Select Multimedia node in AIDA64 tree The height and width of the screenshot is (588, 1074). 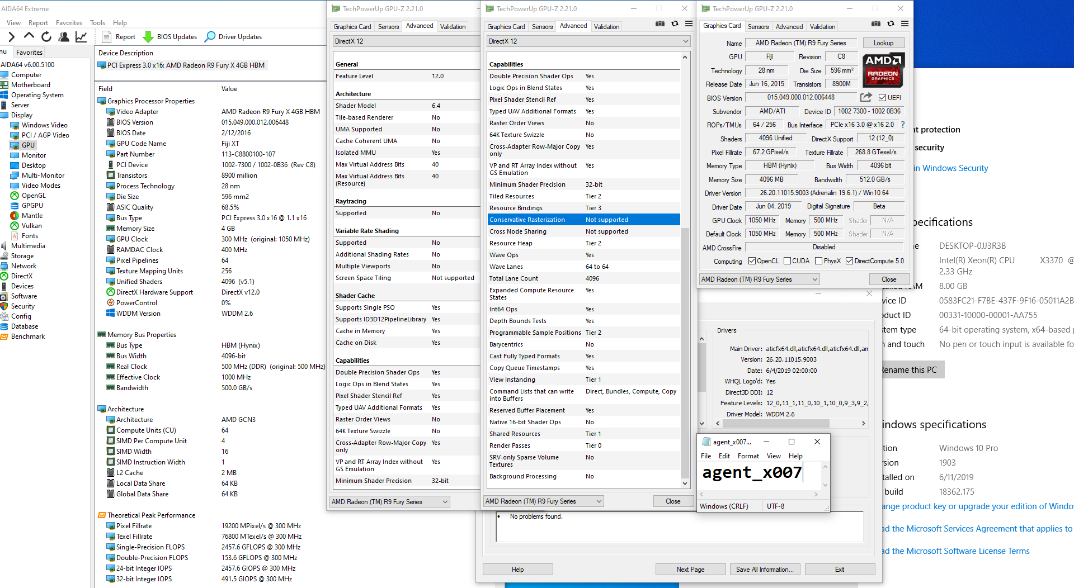point(28,246)
